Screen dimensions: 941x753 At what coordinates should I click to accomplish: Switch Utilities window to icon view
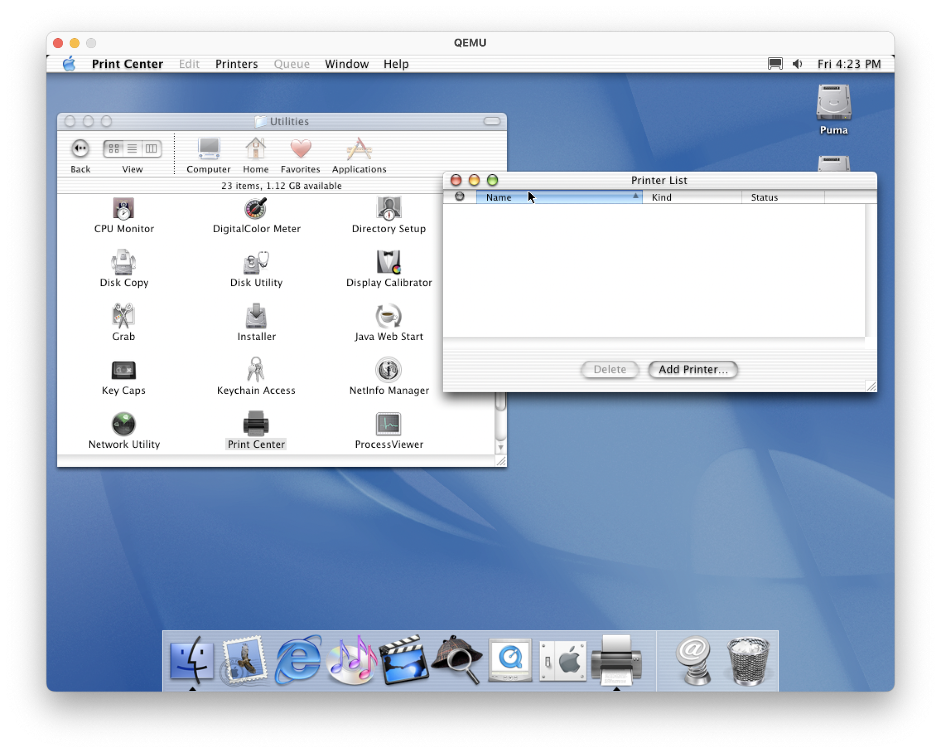113,149
